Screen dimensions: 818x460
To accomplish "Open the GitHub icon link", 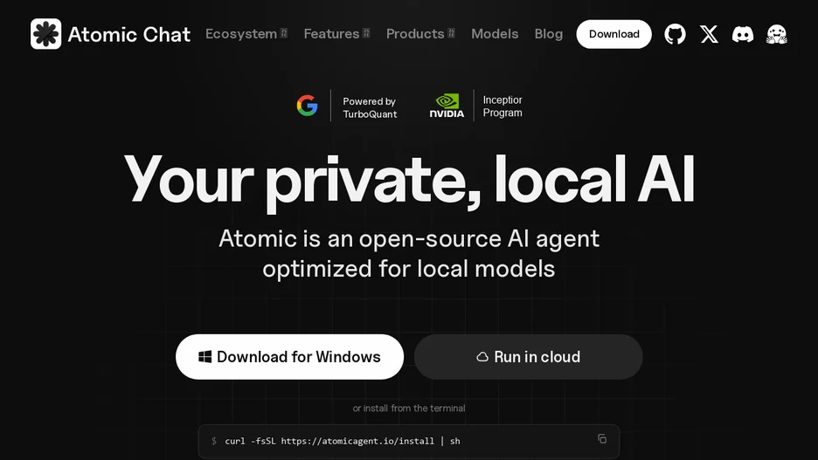I will 675,34.
